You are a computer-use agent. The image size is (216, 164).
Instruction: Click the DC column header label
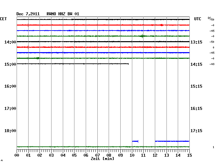click(210, 18)
